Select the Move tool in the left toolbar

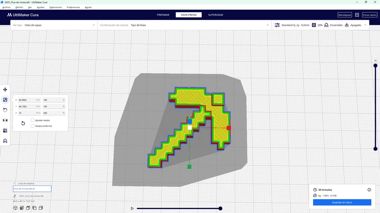(5, 89)
